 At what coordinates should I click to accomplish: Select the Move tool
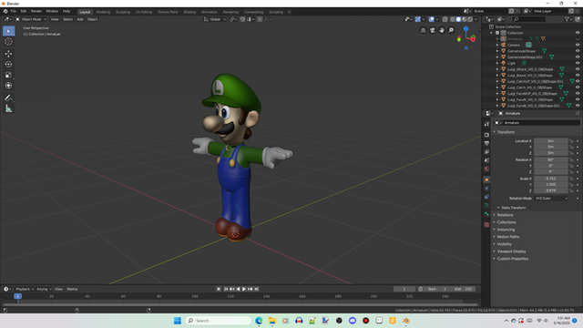tap(8, 54)
